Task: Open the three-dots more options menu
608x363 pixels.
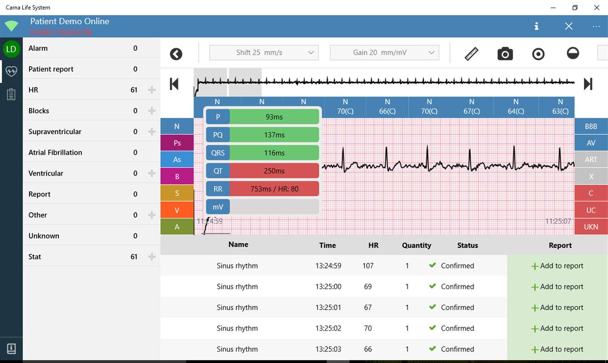Action: pos(596,26)
